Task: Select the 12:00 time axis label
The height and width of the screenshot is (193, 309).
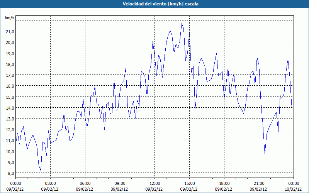Action: pyautogui.click(x=154, y=183)
